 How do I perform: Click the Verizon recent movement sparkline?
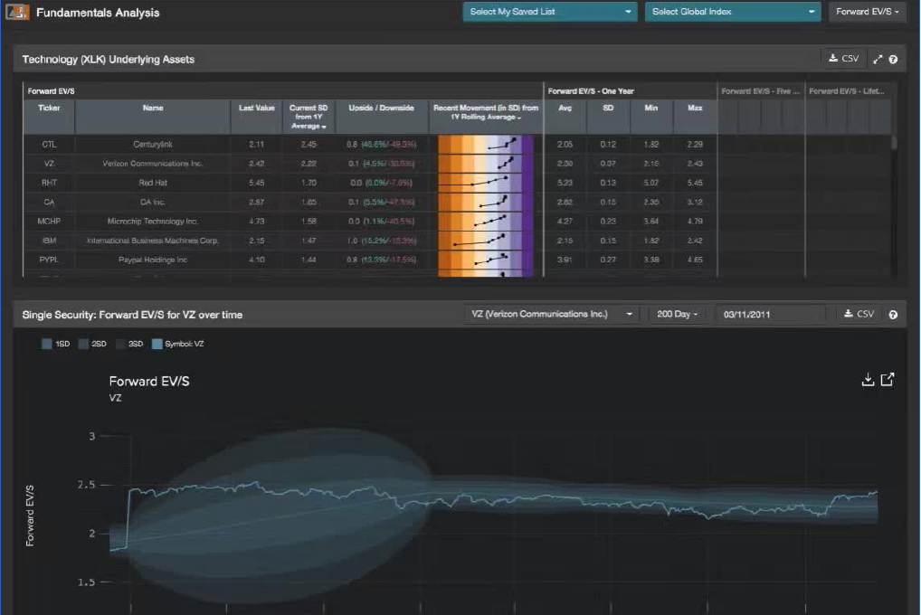pos(486,164)
